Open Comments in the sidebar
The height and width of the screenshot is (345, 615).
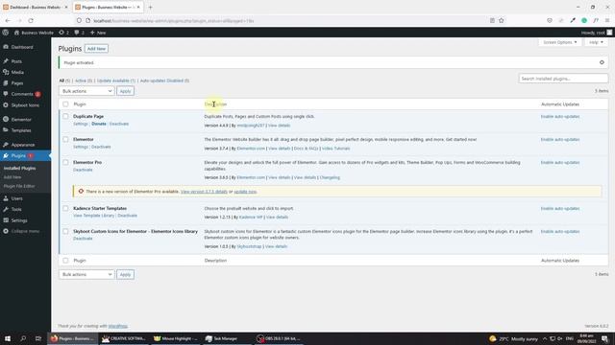(22, 94)
